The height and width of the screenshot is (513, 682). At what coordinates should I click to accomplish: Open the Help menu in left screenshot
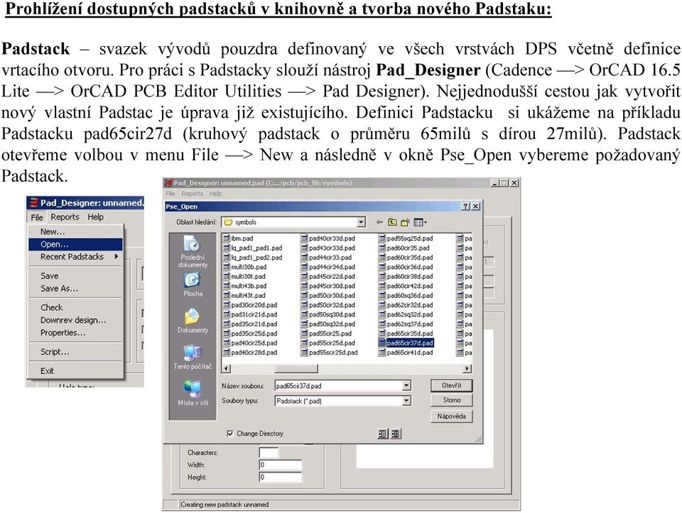tap(95, 216)
